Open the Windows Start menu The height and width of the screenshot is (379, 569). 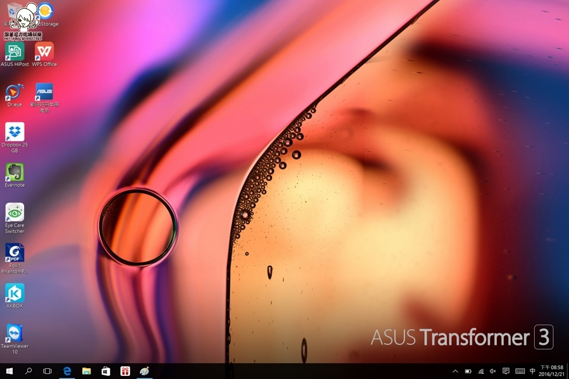pyautogui.click(x=9, y=371)
